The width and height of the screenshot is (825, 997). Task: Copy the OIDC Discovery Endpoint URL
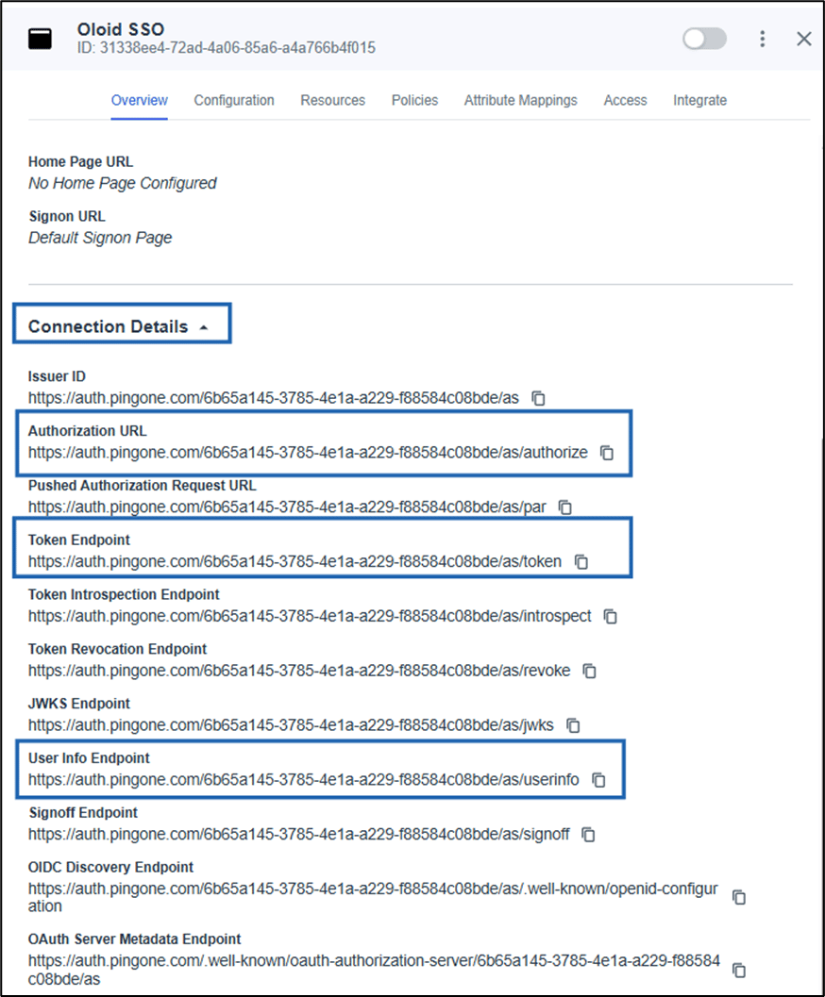(739, 897)
